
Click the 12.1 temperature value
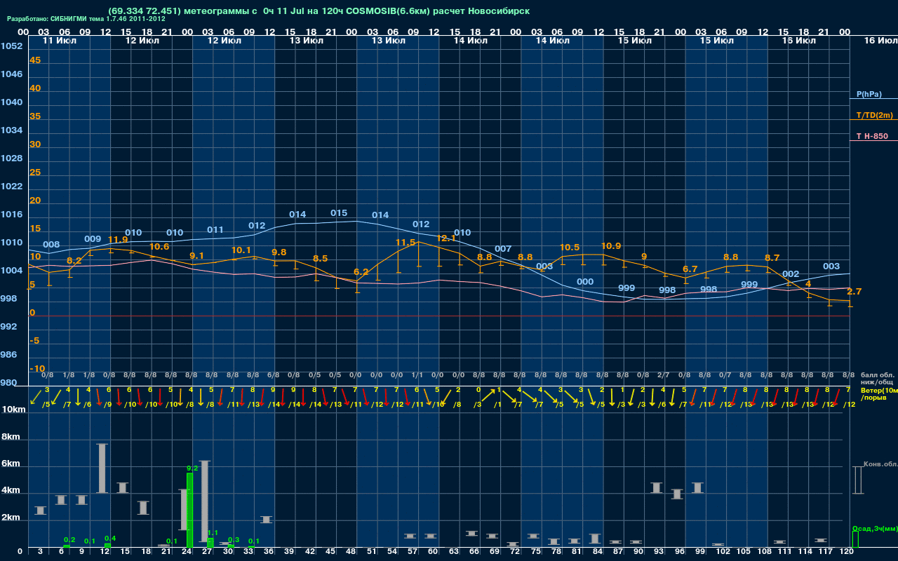point(446,238)
